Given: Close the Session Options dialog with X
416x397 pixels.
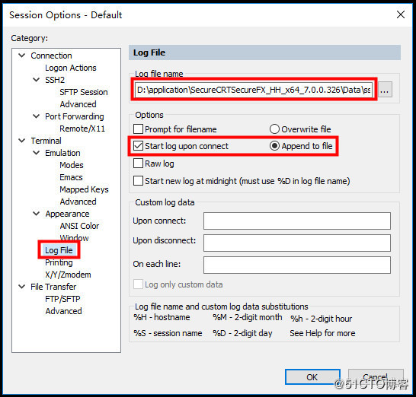Looking at the screenshot, I should click(x=400, y=14).
